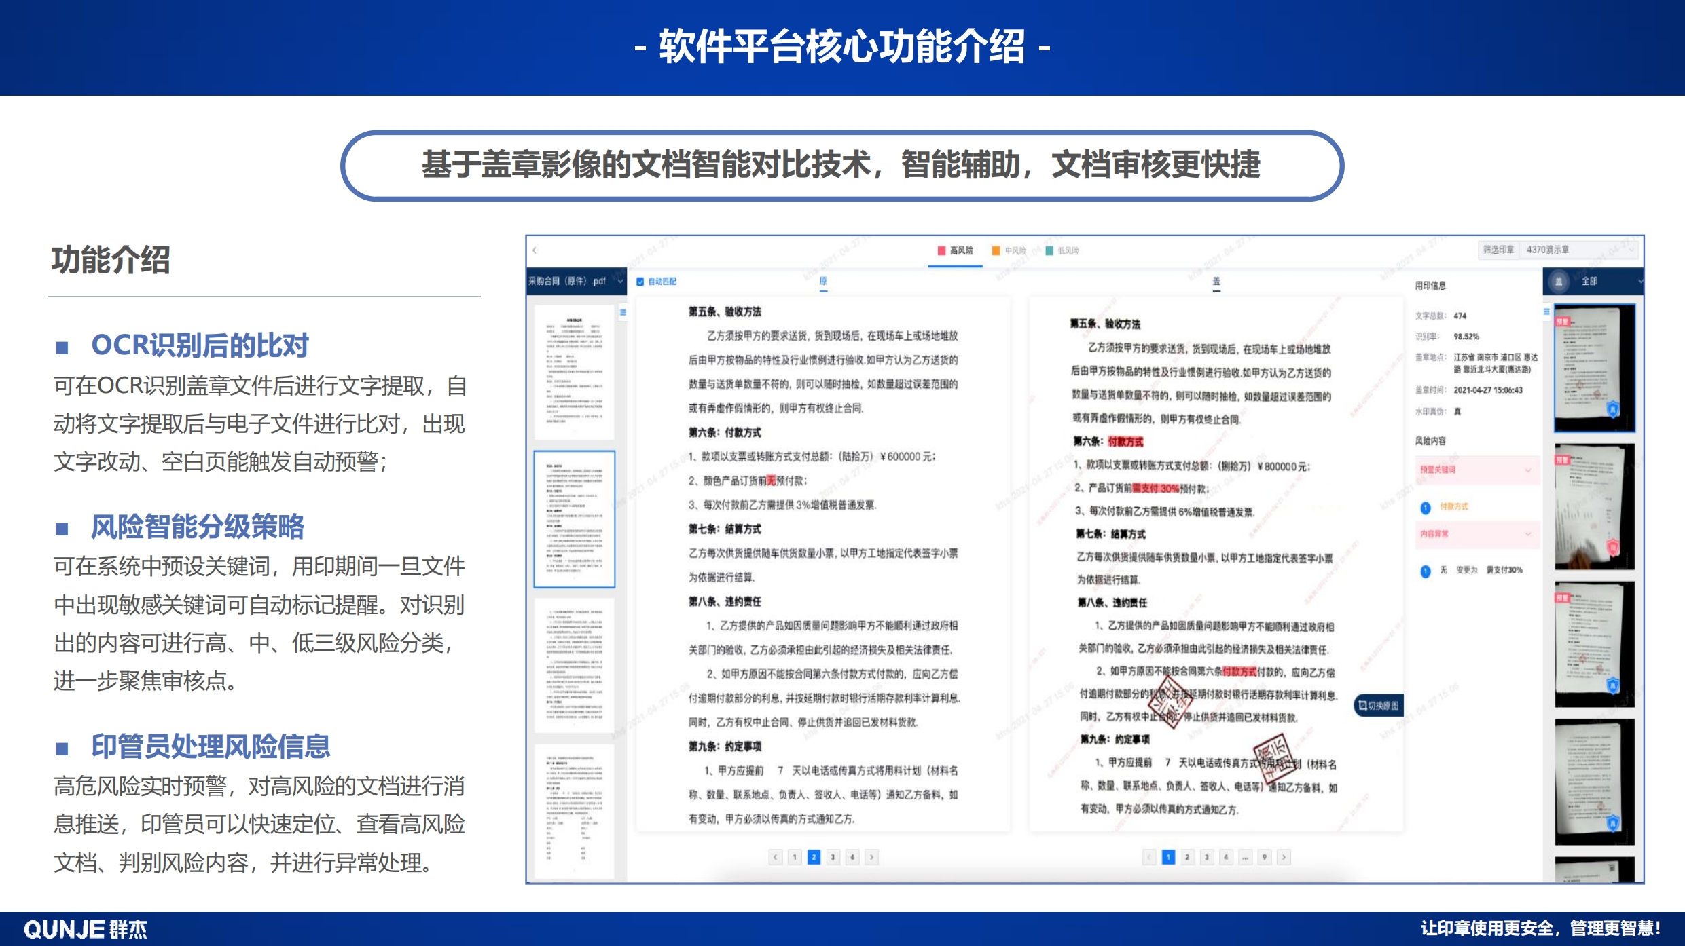The image size is (1685, 946).
Task: Switch to the 中风险 tab
Action: pos(1009,250)
